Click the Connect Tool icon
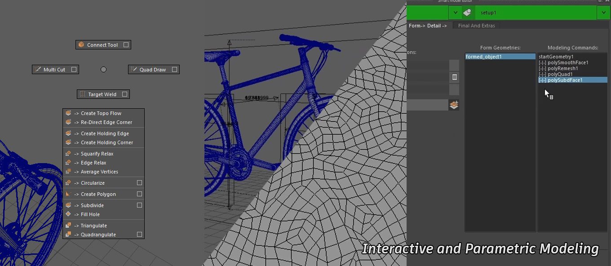The width and height of the screenshot is (611, 266). [81, 44]
